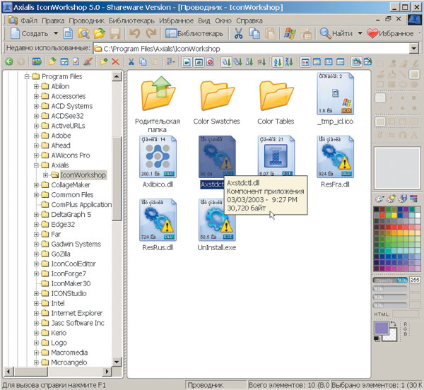Open the Правка menu
This screenshot has height=390, width=424.
tap(53, 20)
